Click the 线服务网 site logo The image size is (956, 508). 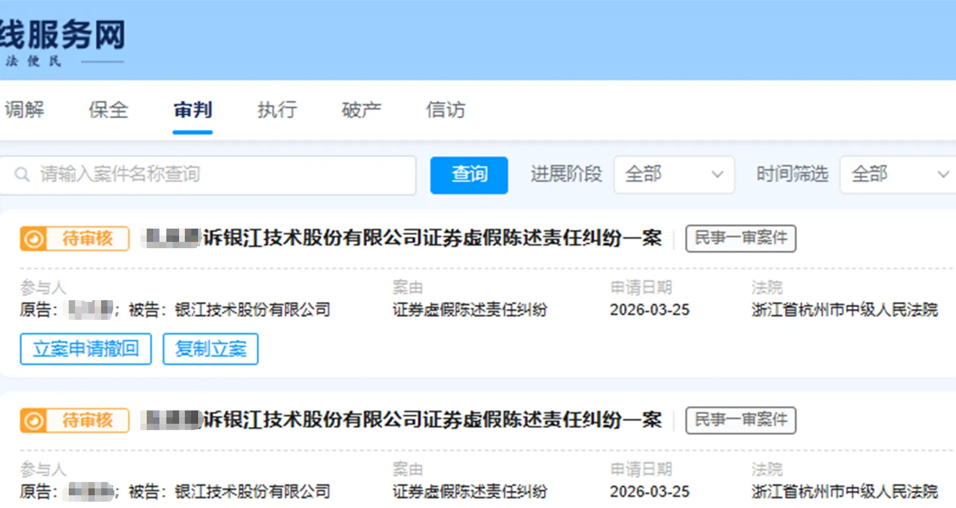click(62, 35)
